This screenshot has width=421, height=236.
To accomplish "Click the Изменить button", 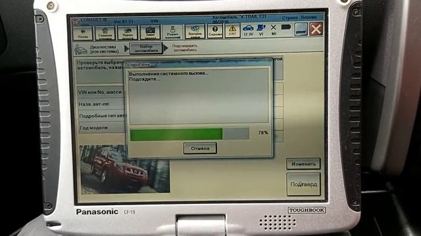I will 303,164.
